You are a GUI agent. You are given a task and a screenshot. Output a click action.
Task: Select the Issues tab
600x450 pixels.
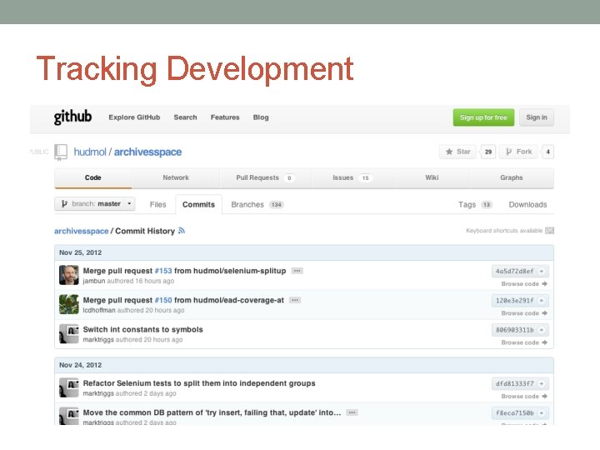352,178
